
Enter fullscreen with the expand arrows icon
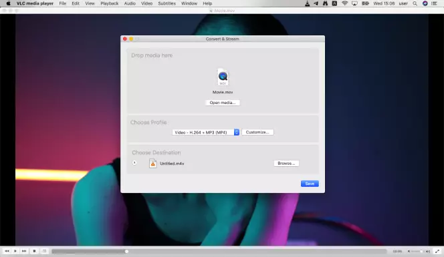click(437, 251)
